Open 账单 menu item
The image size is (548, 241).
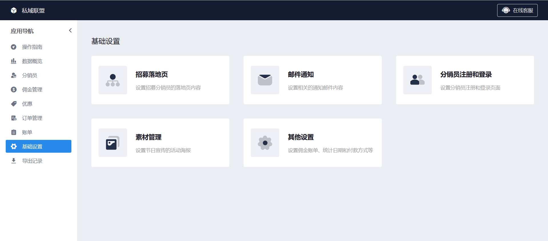39,132
